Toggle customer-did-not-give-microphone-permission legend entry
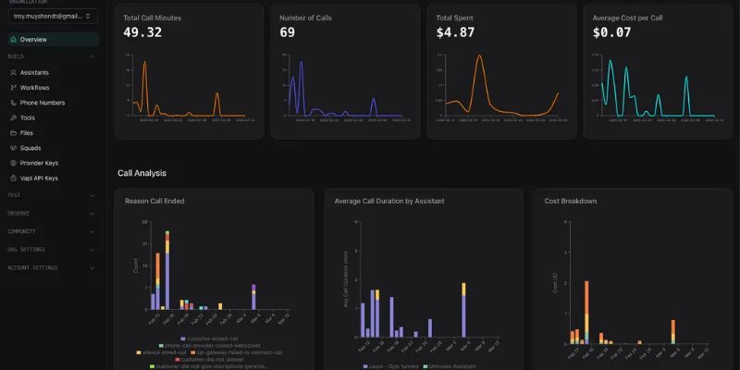The image size is (740, 370). [210, 366]
